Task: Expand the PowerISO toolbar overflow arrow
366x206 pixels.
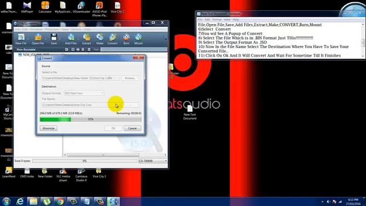Action: coord(166,39)
